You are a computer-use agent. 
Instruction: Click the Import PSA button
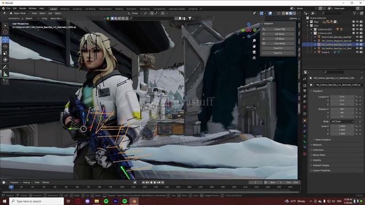pyautogui.click(x=278, y=29)
